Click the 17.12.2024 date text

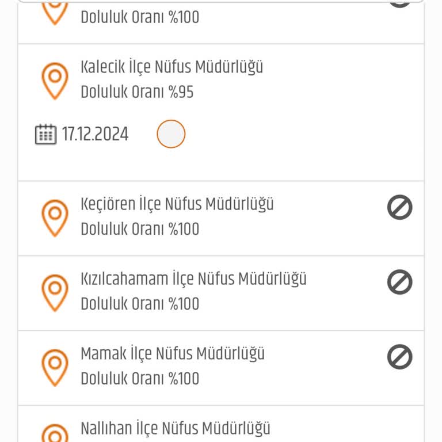96,135
